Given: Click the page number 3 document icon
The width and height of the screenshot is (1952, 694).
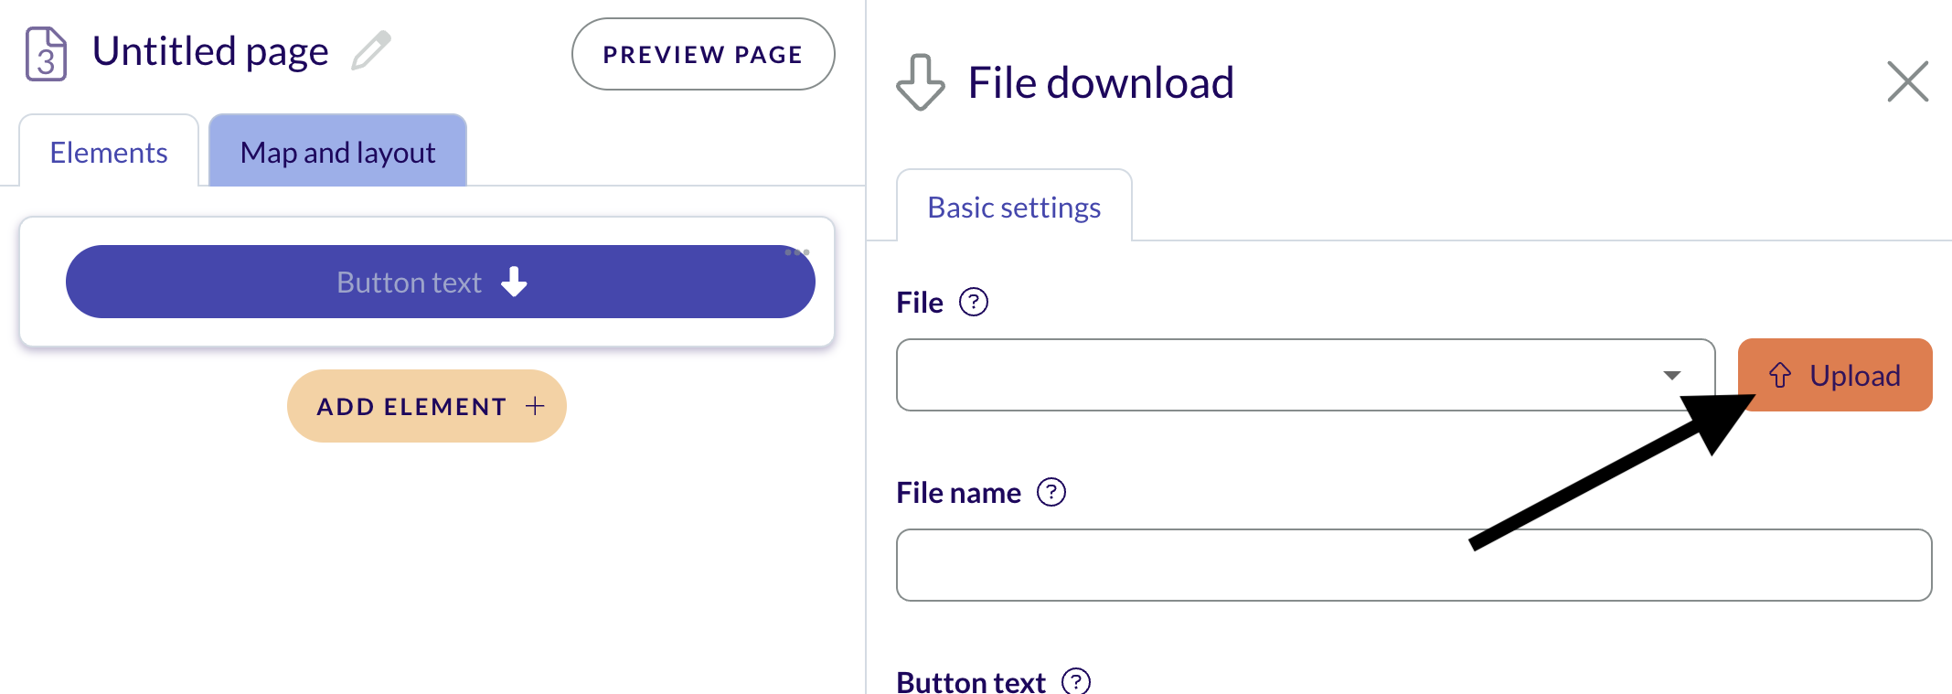Looking at the screenshot, I should click(46, 54).
